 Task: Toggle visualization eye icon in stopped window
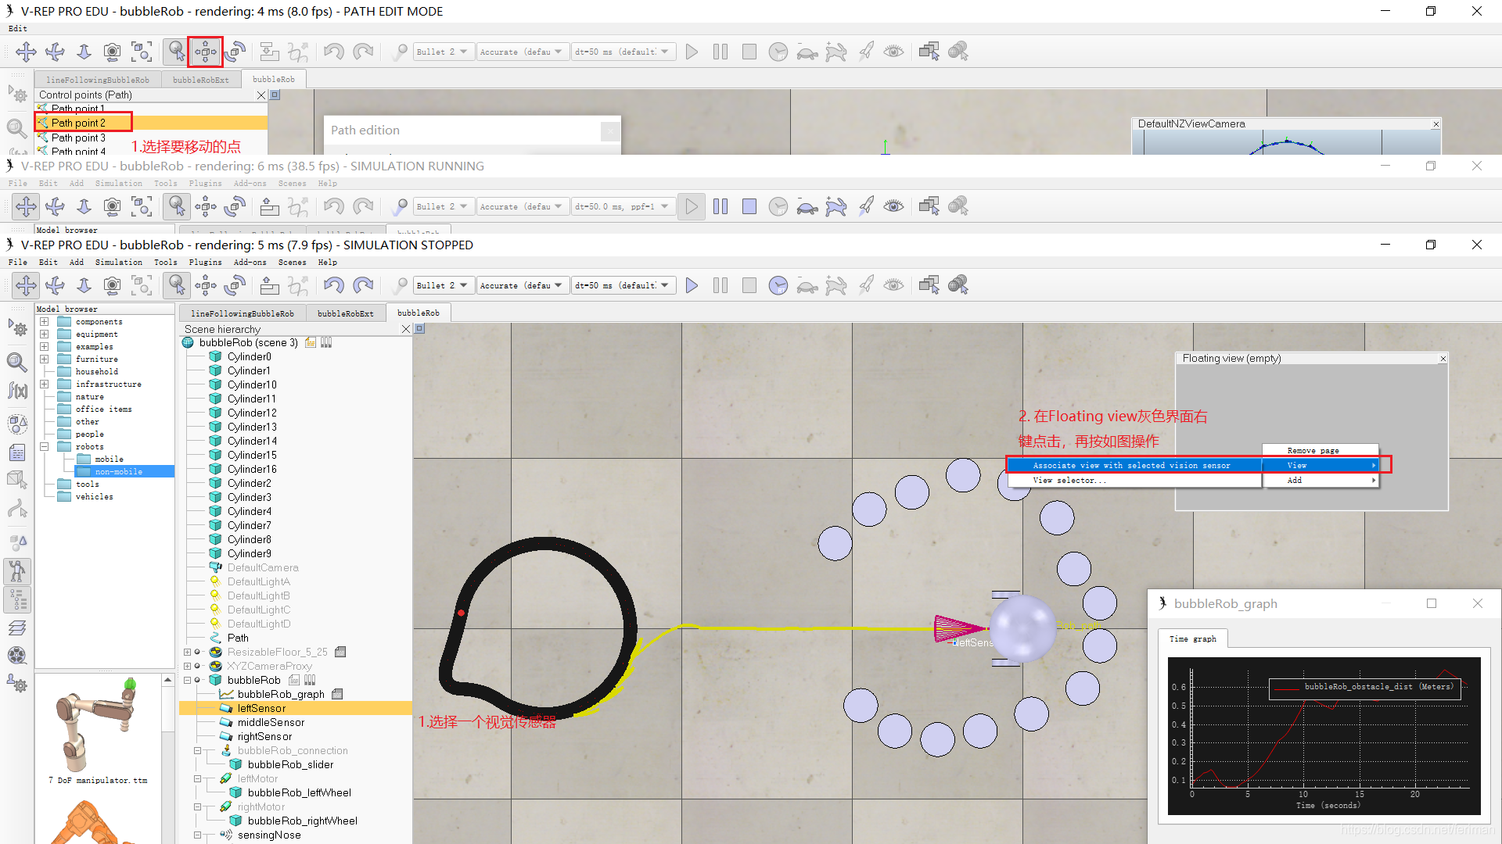893,285
